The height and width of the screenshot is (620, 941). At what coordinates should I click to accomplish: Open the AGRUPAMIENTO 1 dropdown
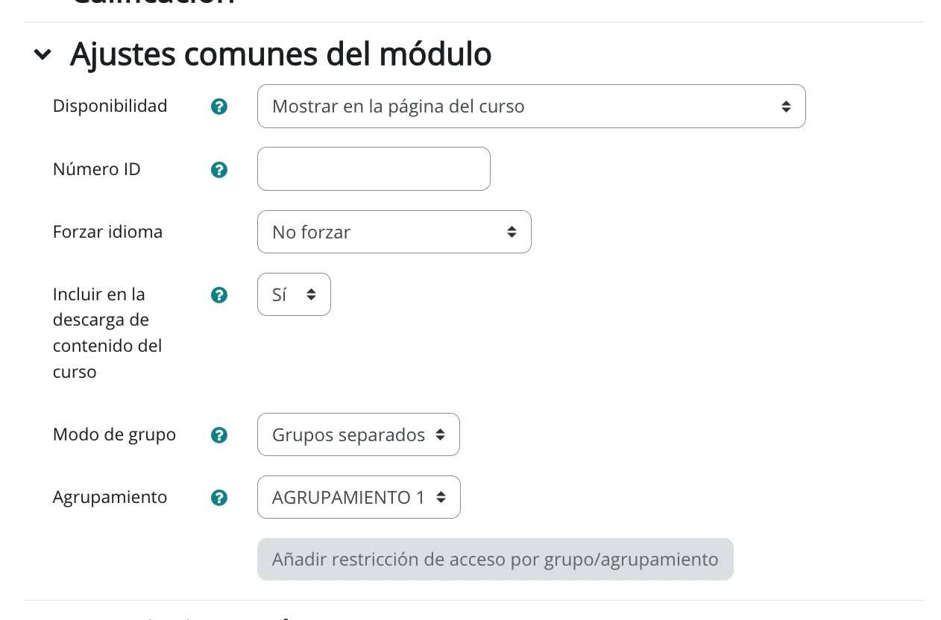359,497
